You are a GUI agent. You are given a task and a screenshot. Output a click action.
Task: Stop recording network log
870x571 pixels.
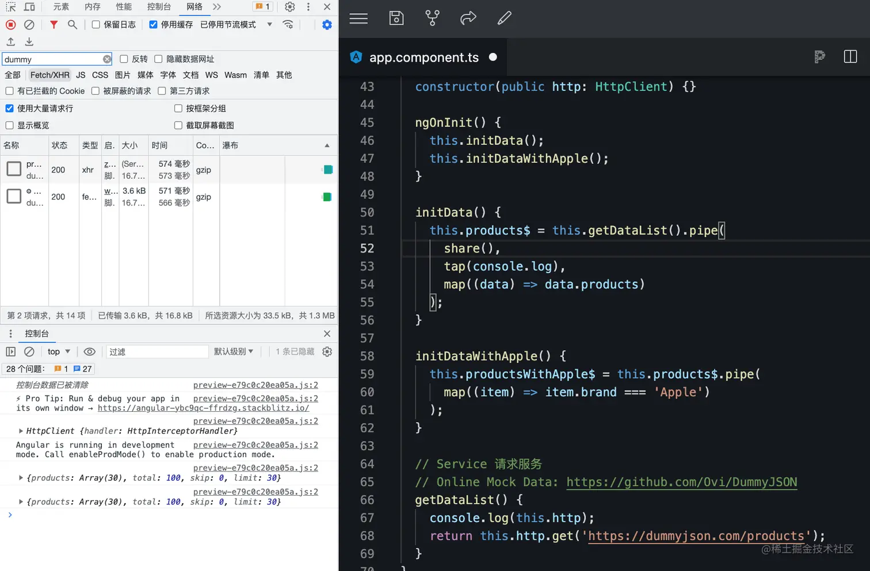pos(10,25)
